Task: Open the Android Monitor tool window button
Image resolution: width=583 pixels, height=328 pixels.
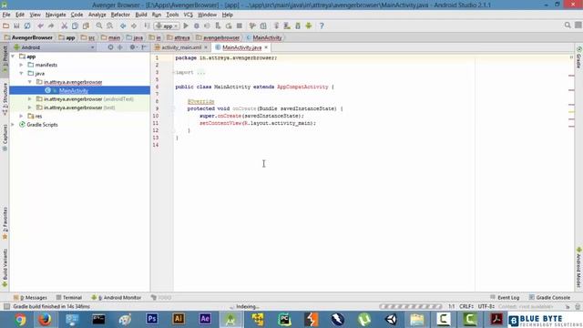Action: (117, 298)
